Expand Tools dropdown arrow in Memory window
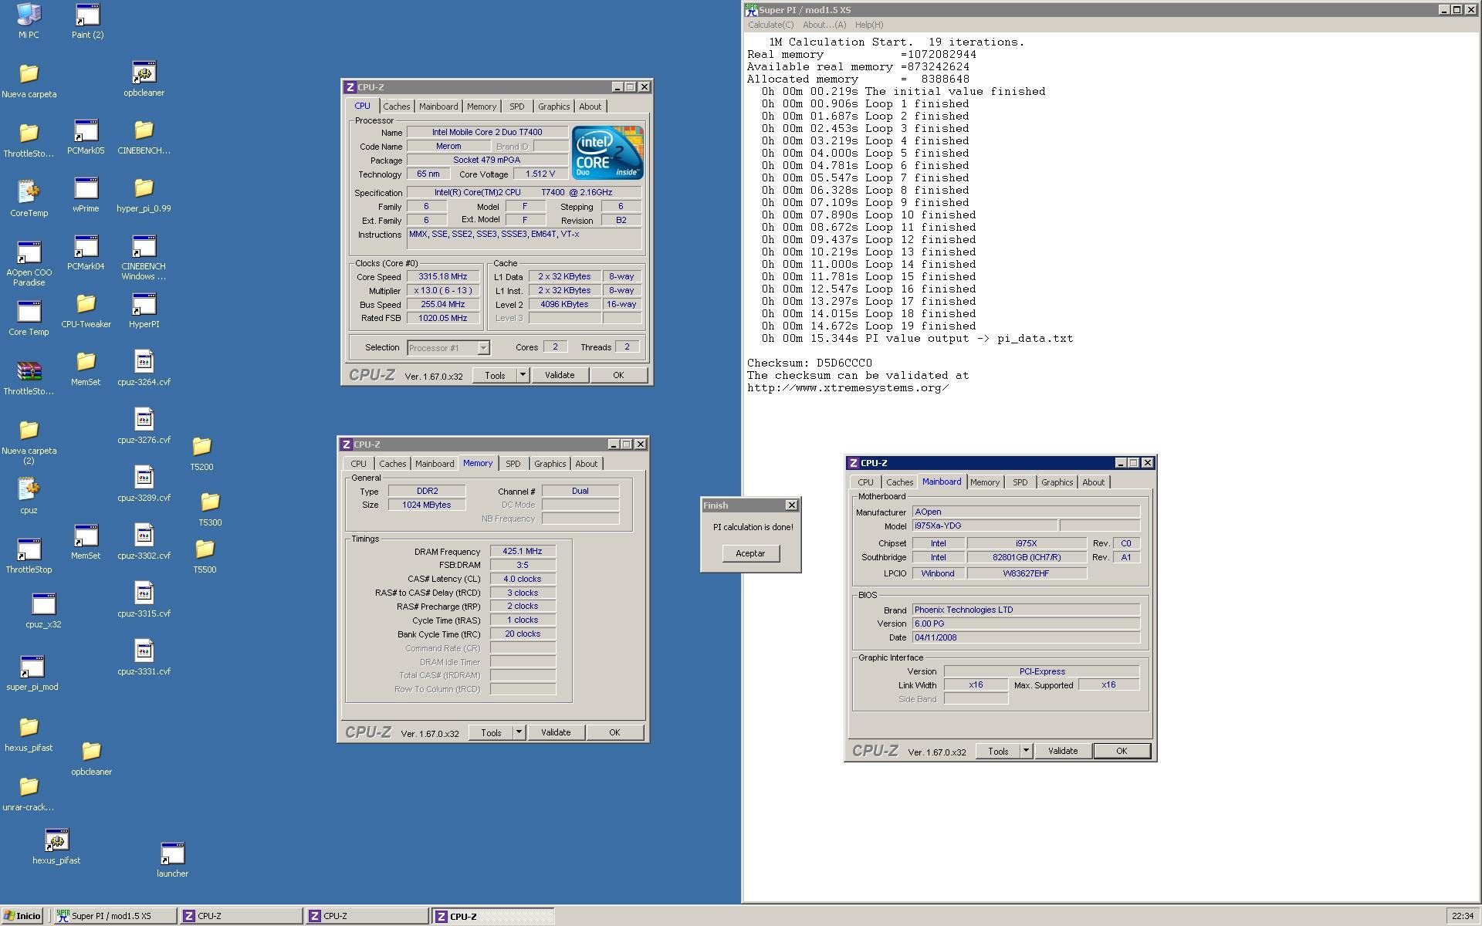 click(x=519, y=732)
